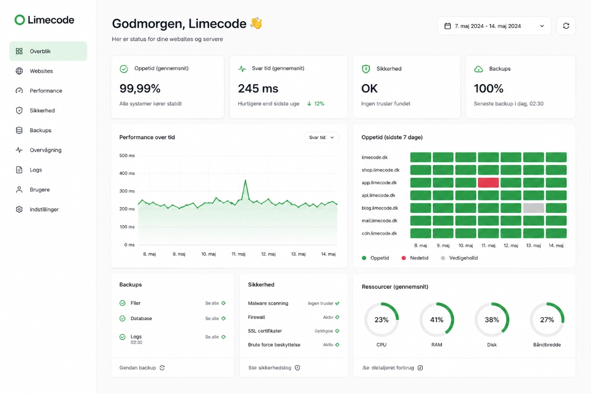Click the 245 ms response value
591x394 pixels.
pos(258,89)
